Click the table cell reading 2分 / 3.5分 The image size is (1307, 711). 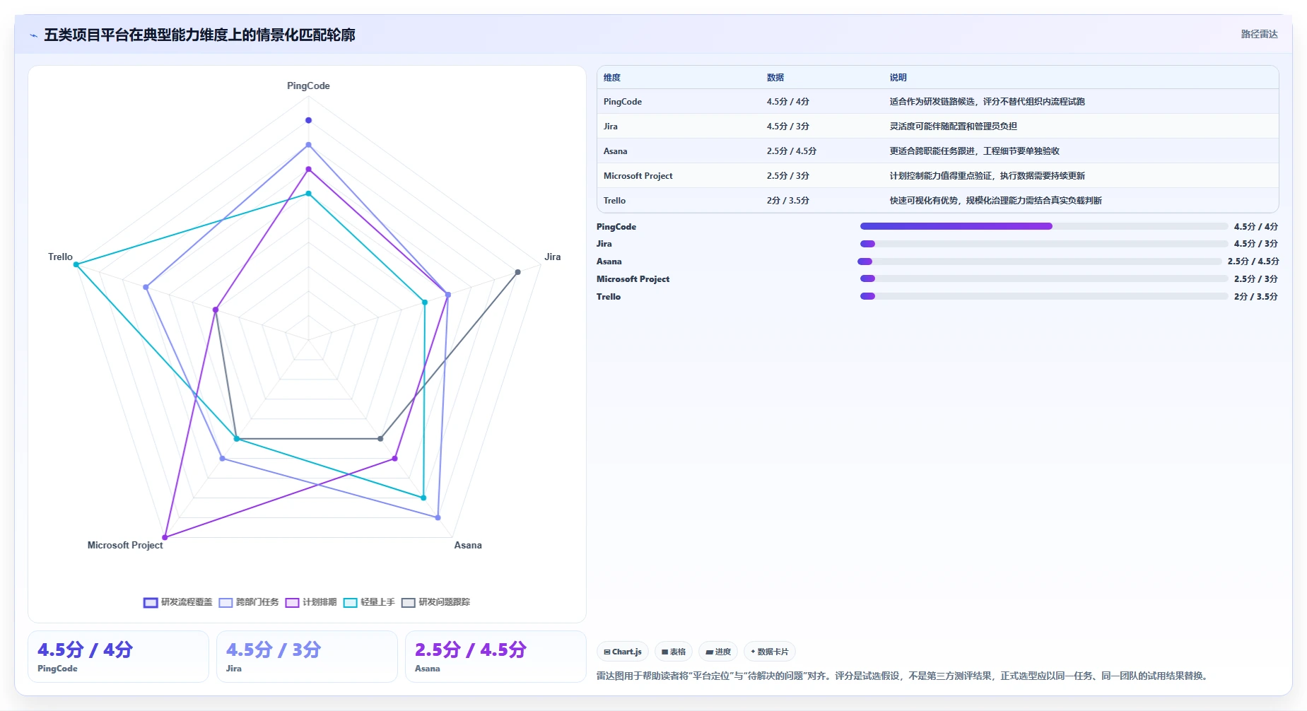point(788,201)
